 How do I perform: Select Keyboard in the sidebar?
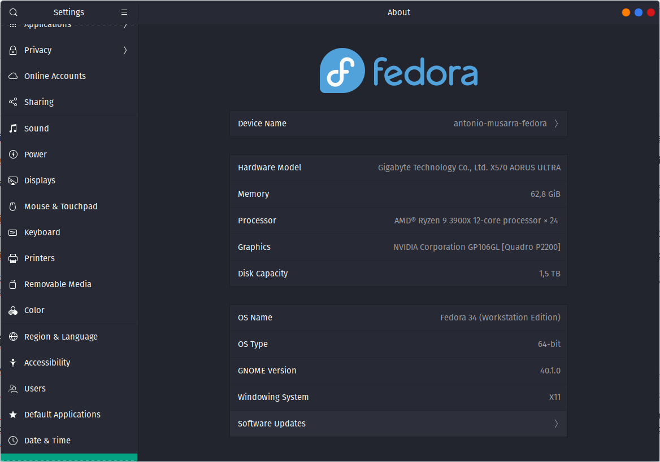point(69,232)
